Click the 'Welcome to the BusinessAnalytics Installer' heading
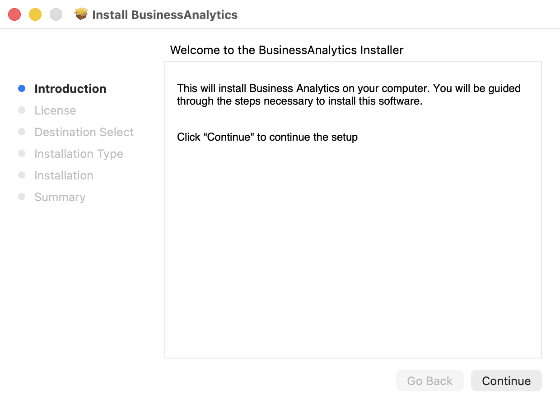560x404 pixels. [286, 50]
